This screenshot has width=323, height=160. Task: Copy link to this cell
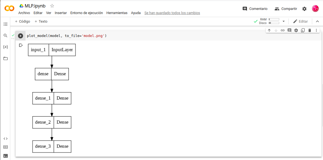283,30
